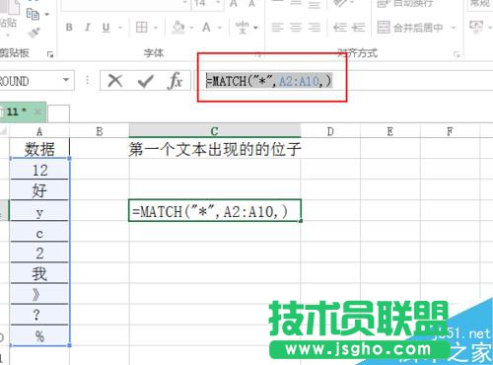Open phonetic guide dropdown arrow
Screen dimensions: 493x365
point(255,28)
